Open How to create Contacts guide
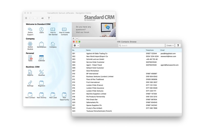This screenshot has width=205, height=128. pos(64,31)
